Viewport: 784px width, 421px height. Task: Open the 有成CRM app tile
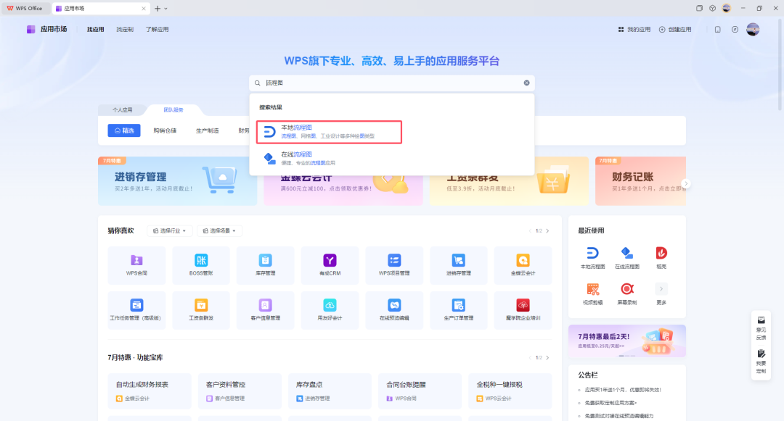330,265
